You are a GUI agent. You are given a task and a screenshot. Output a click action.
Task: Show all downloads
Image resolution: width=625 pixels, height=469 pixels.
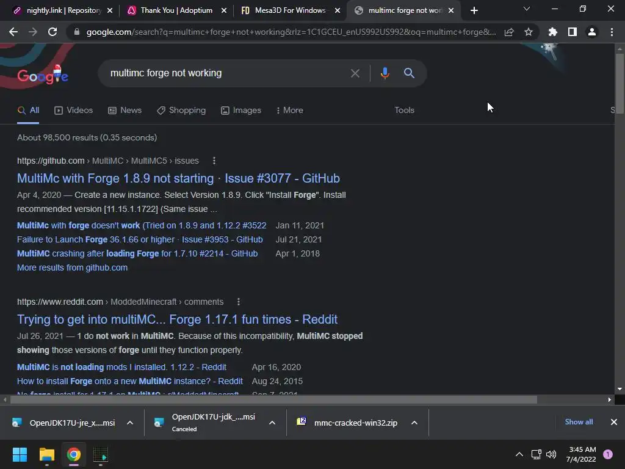(x=579, y=422)
